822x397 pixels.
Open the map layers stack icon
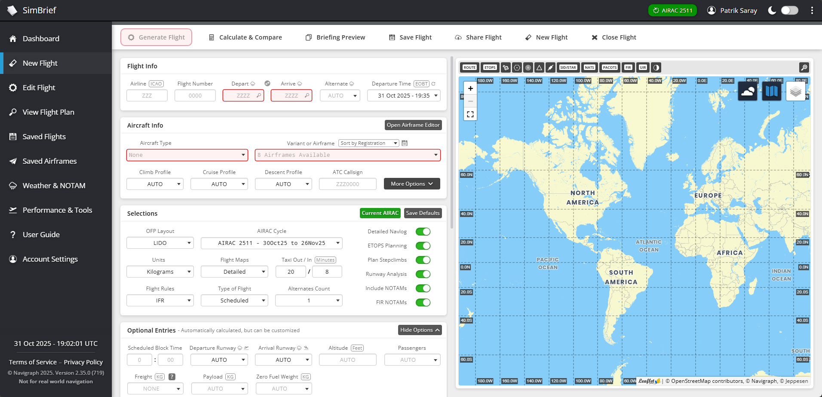coord(795,91)
